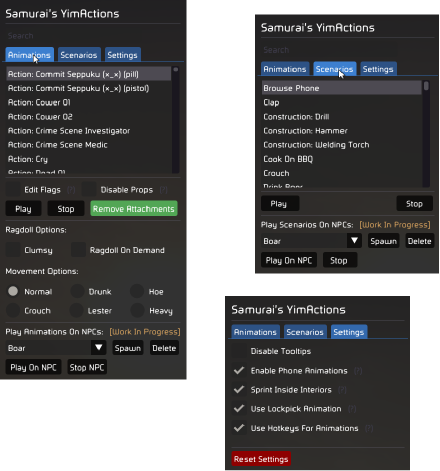The height and width of the screenshot is (471, 440).
Task: Open the Boar dropdown under Play Animations On NPCs
Action: 99,348
